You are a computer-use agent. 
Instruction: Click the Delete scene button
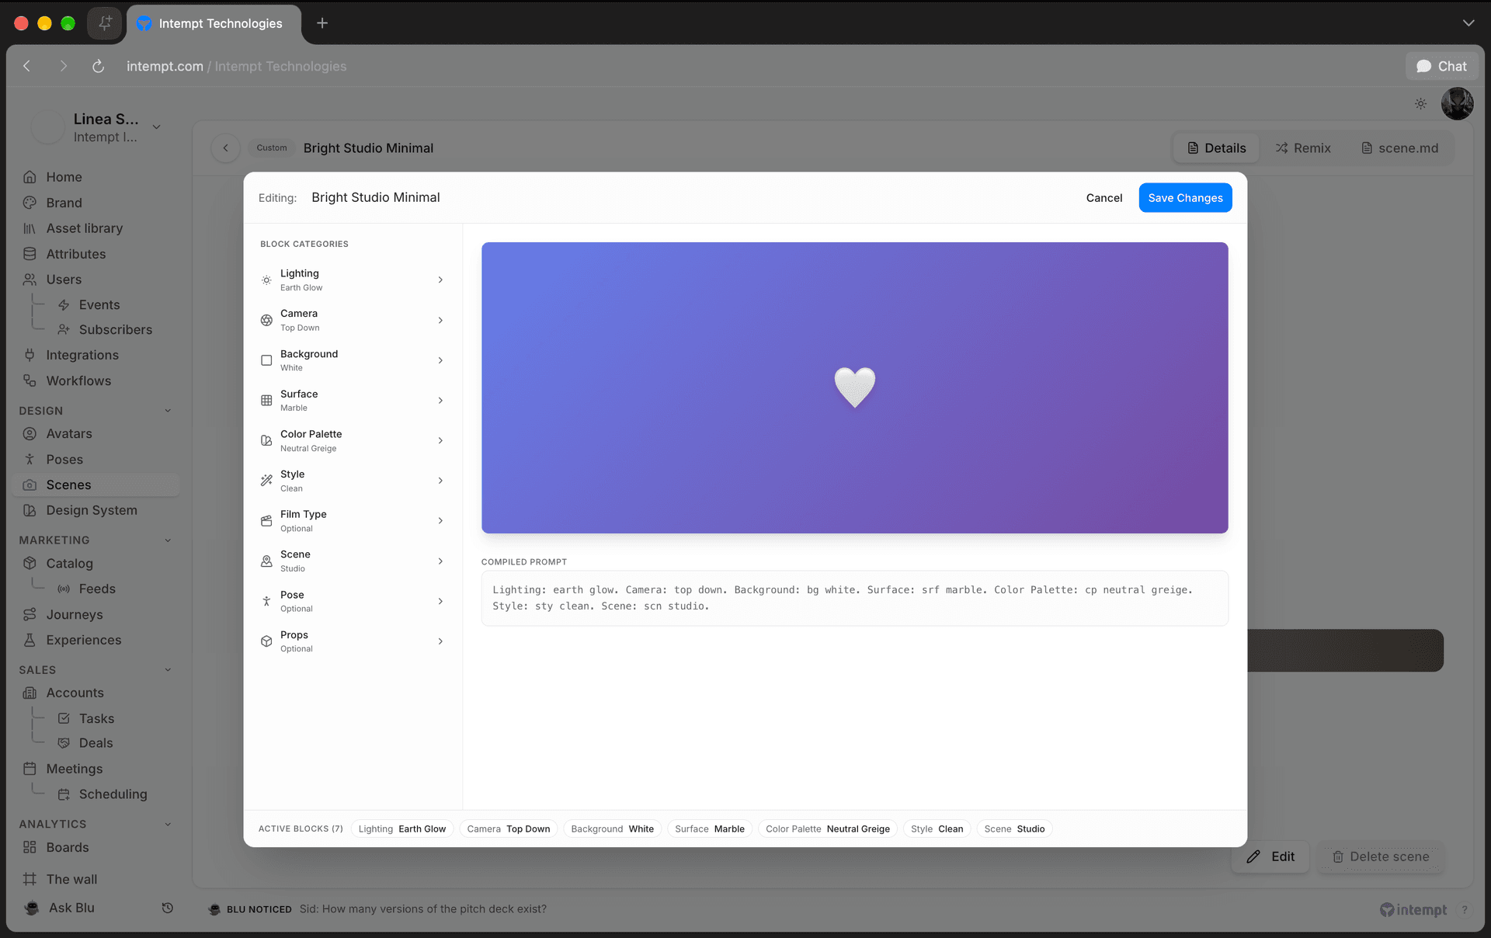(x=1381, y=856)
